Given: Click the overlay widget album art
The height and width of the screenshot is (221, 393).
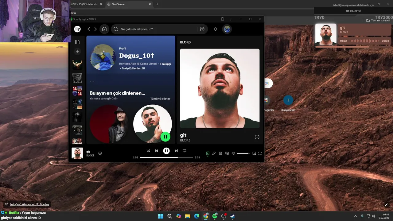Looking at the screenshot, I should click(x=326, y=34).
